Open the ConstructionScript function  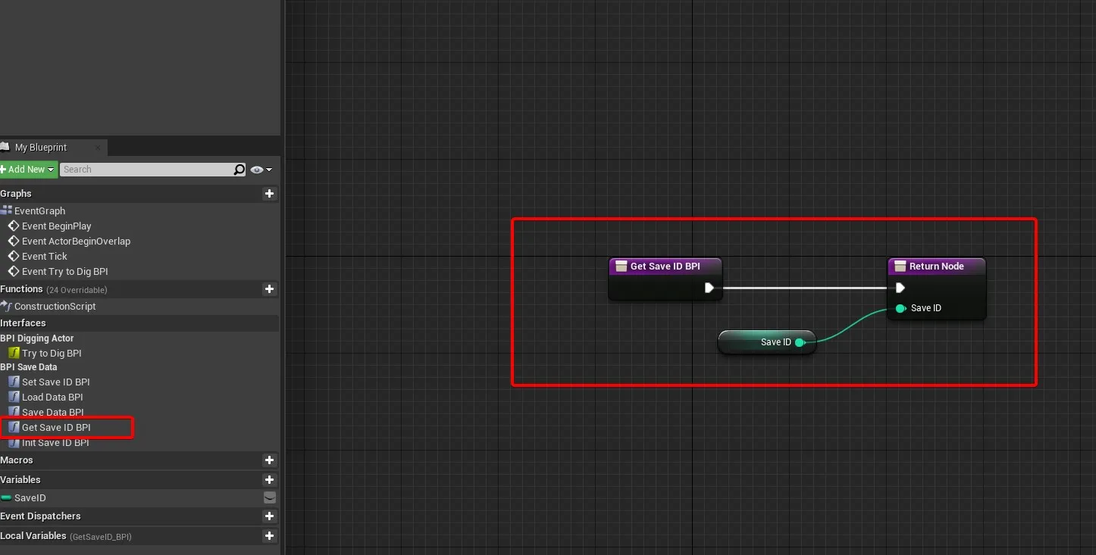(55, 307)
